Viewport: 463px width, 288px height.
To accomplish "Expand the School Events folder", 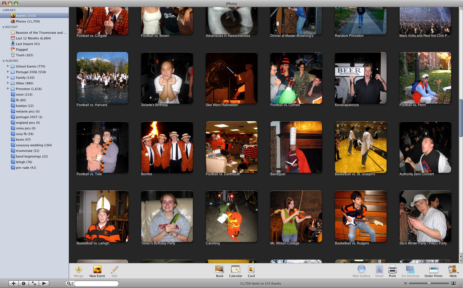I will 8,66.
